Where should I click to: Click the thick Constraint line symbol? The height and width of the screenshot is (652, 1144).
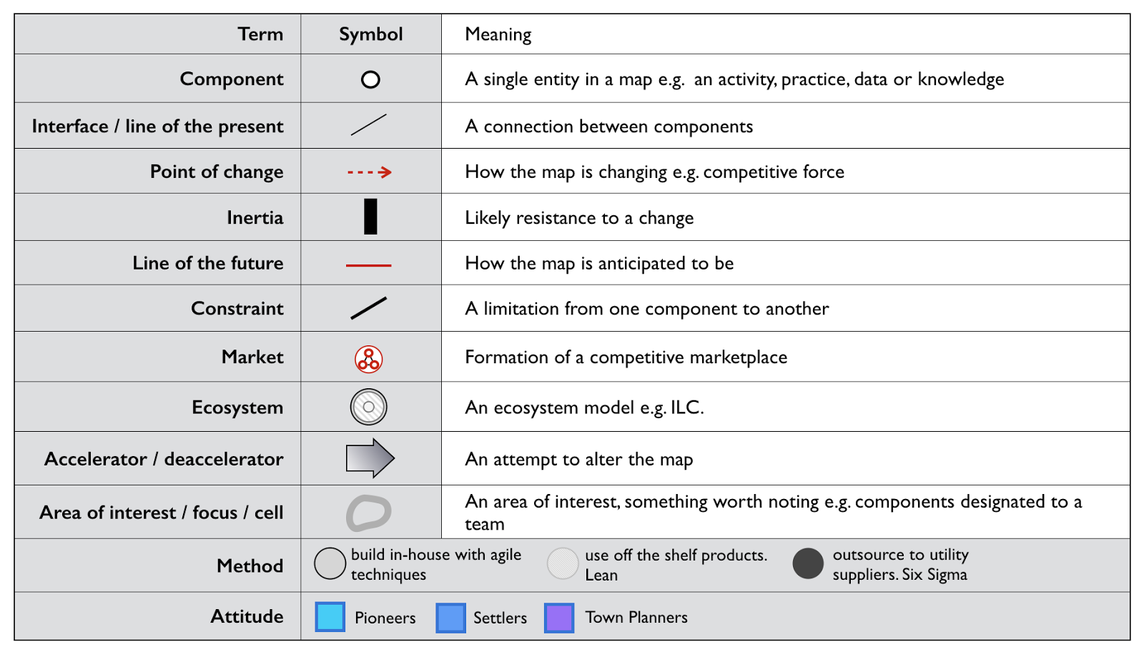click(369, 308)
